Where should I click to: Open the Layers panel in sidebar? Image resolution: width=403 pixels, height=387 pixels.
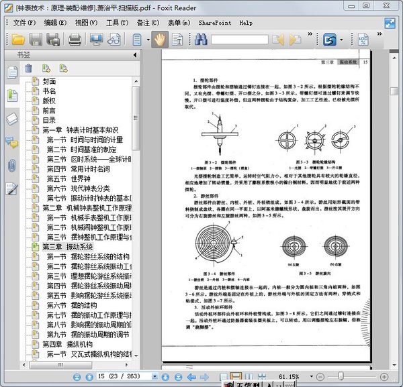tap(11, 119)
